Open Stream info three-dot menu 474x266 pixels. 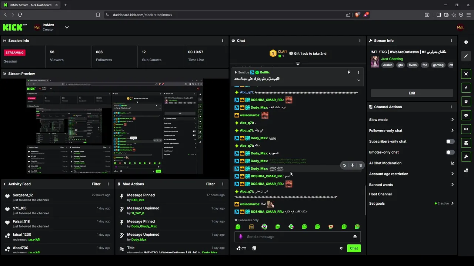pos(451,41)
